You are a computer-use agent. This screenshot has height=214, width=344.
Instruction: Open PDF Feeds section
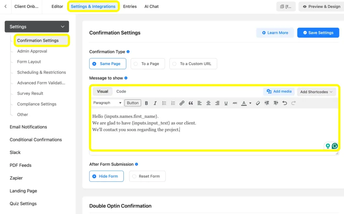pos(20,165)
